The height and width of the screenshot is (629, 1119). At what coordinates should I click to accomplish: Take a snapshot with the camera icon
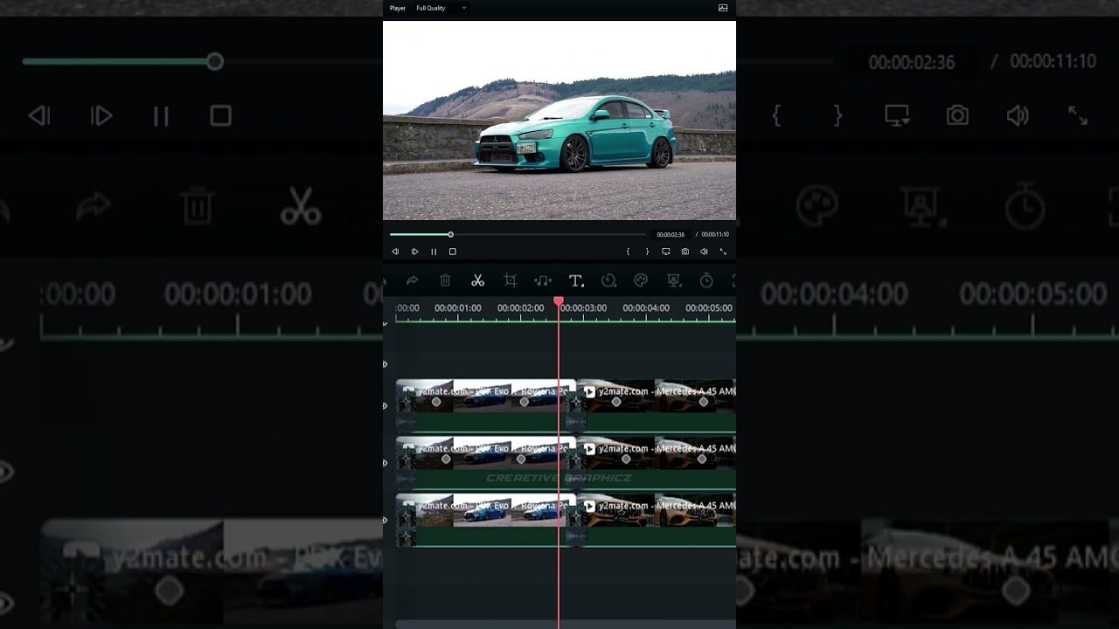click(x=685, y=252)
